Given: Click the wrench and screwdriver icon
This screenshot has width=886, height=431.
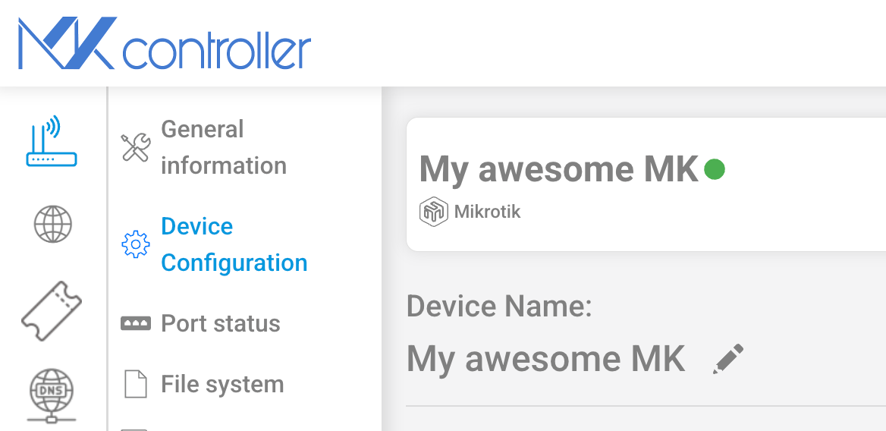Looking at the screenshot, I should [136, 147].
